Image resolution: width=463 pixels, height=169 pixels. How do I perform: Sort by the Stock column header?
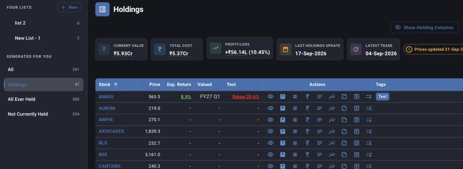[108, 84]
